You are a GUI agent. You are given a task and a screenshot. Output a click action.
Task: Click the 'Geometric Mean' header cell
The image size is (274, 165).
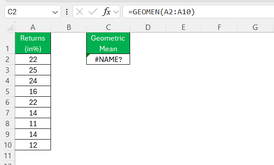coord(108,43)
